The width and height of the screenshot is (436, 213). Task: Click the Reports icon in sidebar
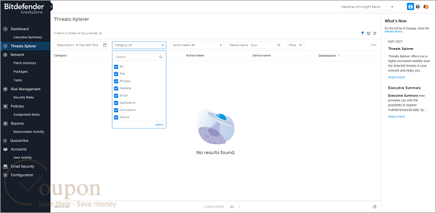coord(5,124)
